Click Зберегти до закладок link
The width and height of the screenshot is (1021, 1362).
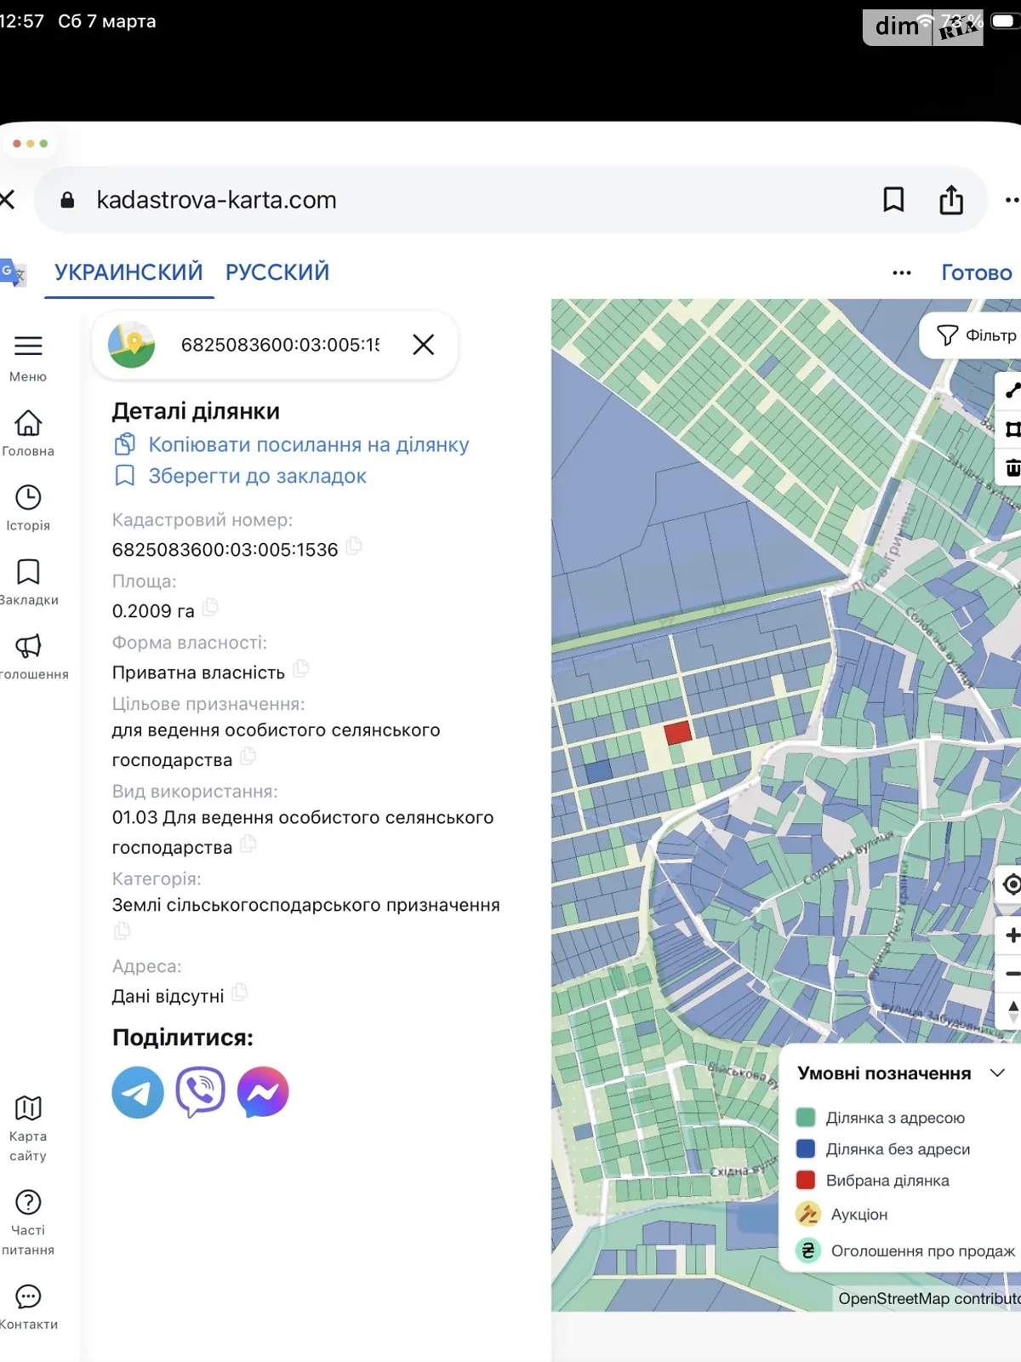click(x=257, y=476)
